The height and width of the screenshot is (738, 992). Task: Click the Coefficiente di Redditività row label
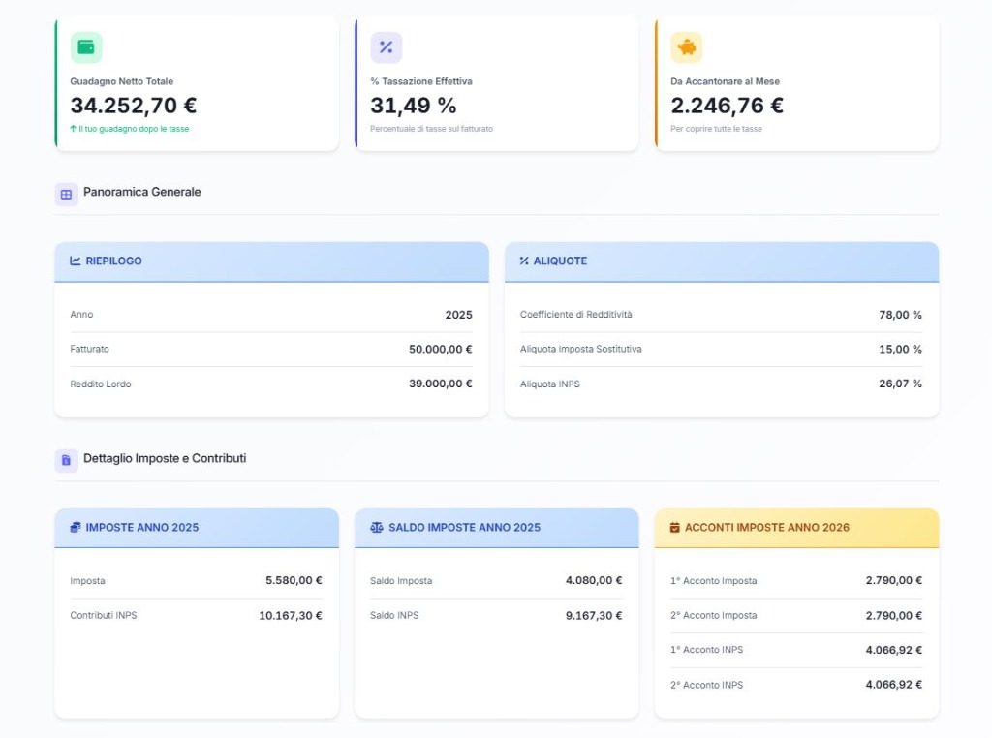[x=575, y=315]
